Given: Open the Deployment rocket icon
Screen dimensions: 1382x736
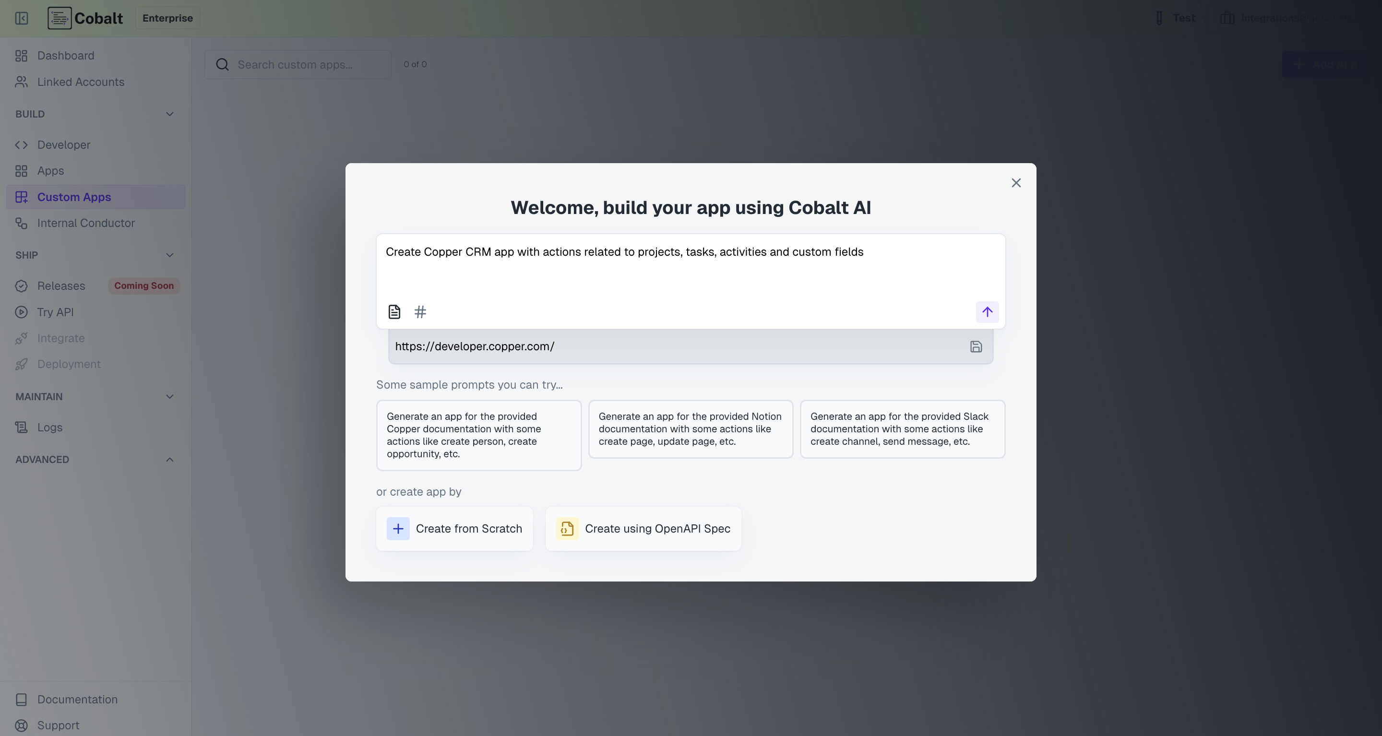Looking at the screenshot, I should (22, 364).
